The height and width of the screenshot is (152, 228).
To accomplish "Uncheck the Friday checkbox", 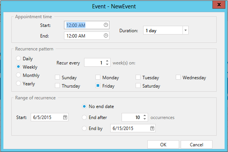I will click(x=98, y=86).
